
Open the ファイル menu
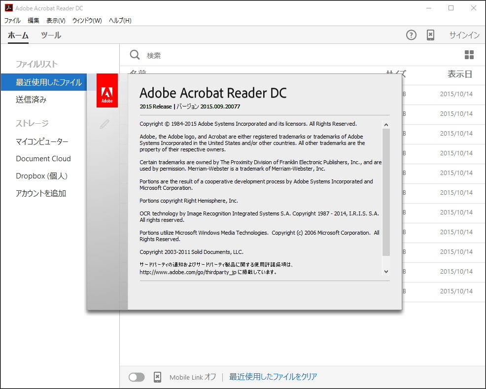[x=12, y=20]
